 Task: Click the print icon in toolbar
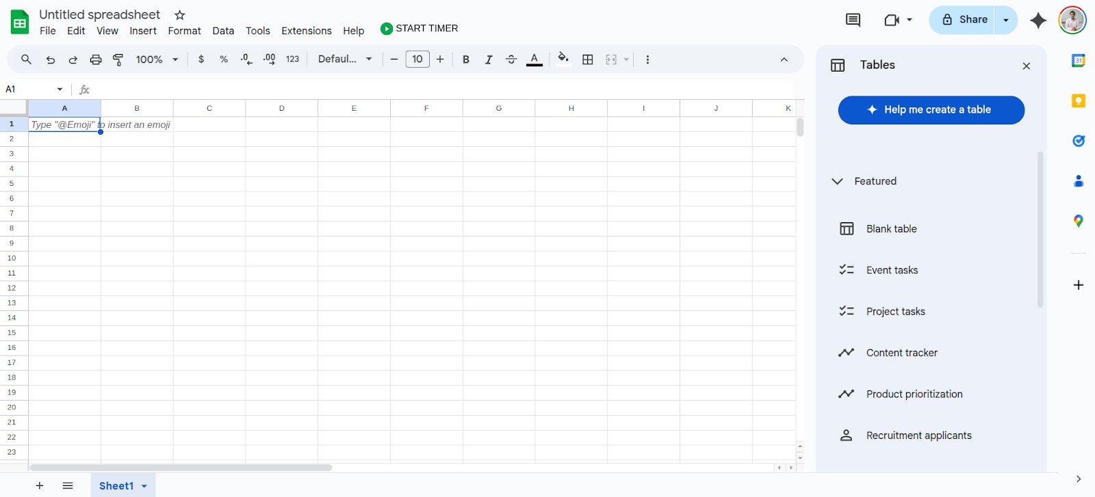pos(96,59)
